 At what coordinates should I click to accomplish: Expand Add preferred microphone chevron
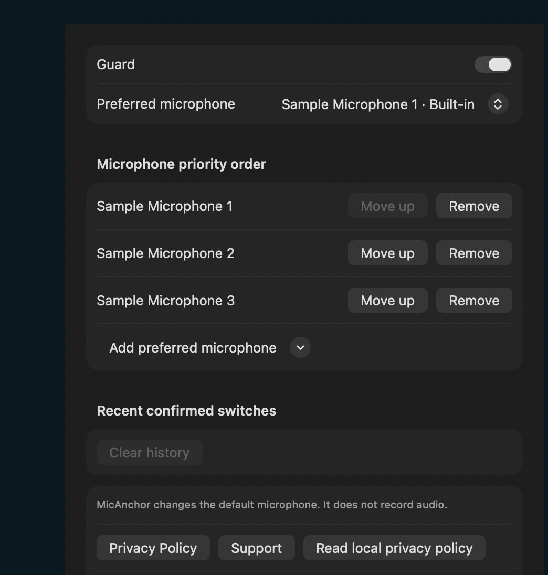300,348
